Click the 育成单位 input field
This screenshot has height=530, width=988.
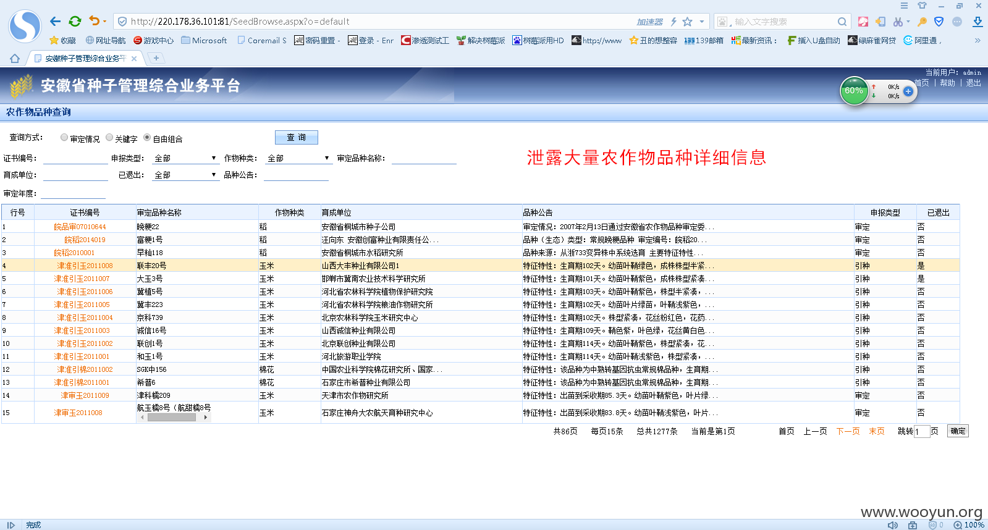tap(75, 175)
